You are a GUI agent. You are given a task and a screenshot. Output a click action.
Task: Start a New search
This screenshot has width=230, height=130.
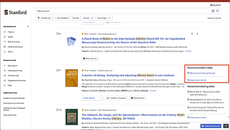(x=12, y=66)
